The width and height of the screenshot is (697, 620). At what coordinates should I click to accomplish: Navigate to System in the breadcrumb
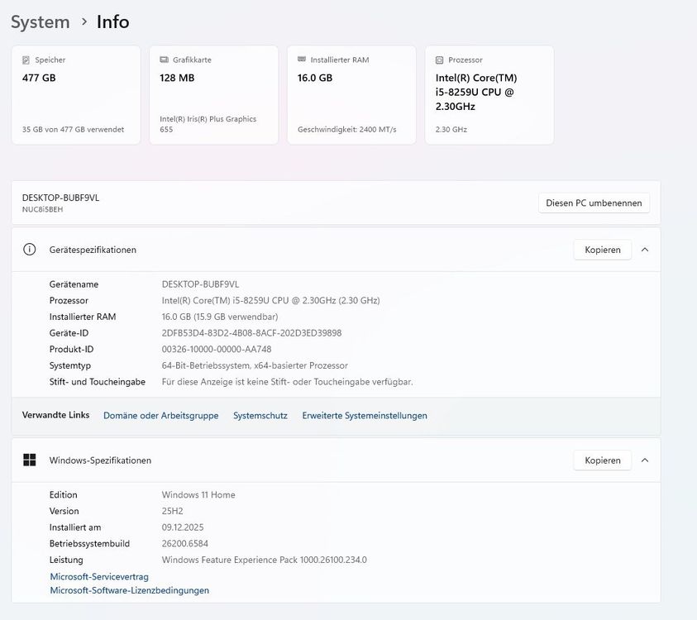40,22
